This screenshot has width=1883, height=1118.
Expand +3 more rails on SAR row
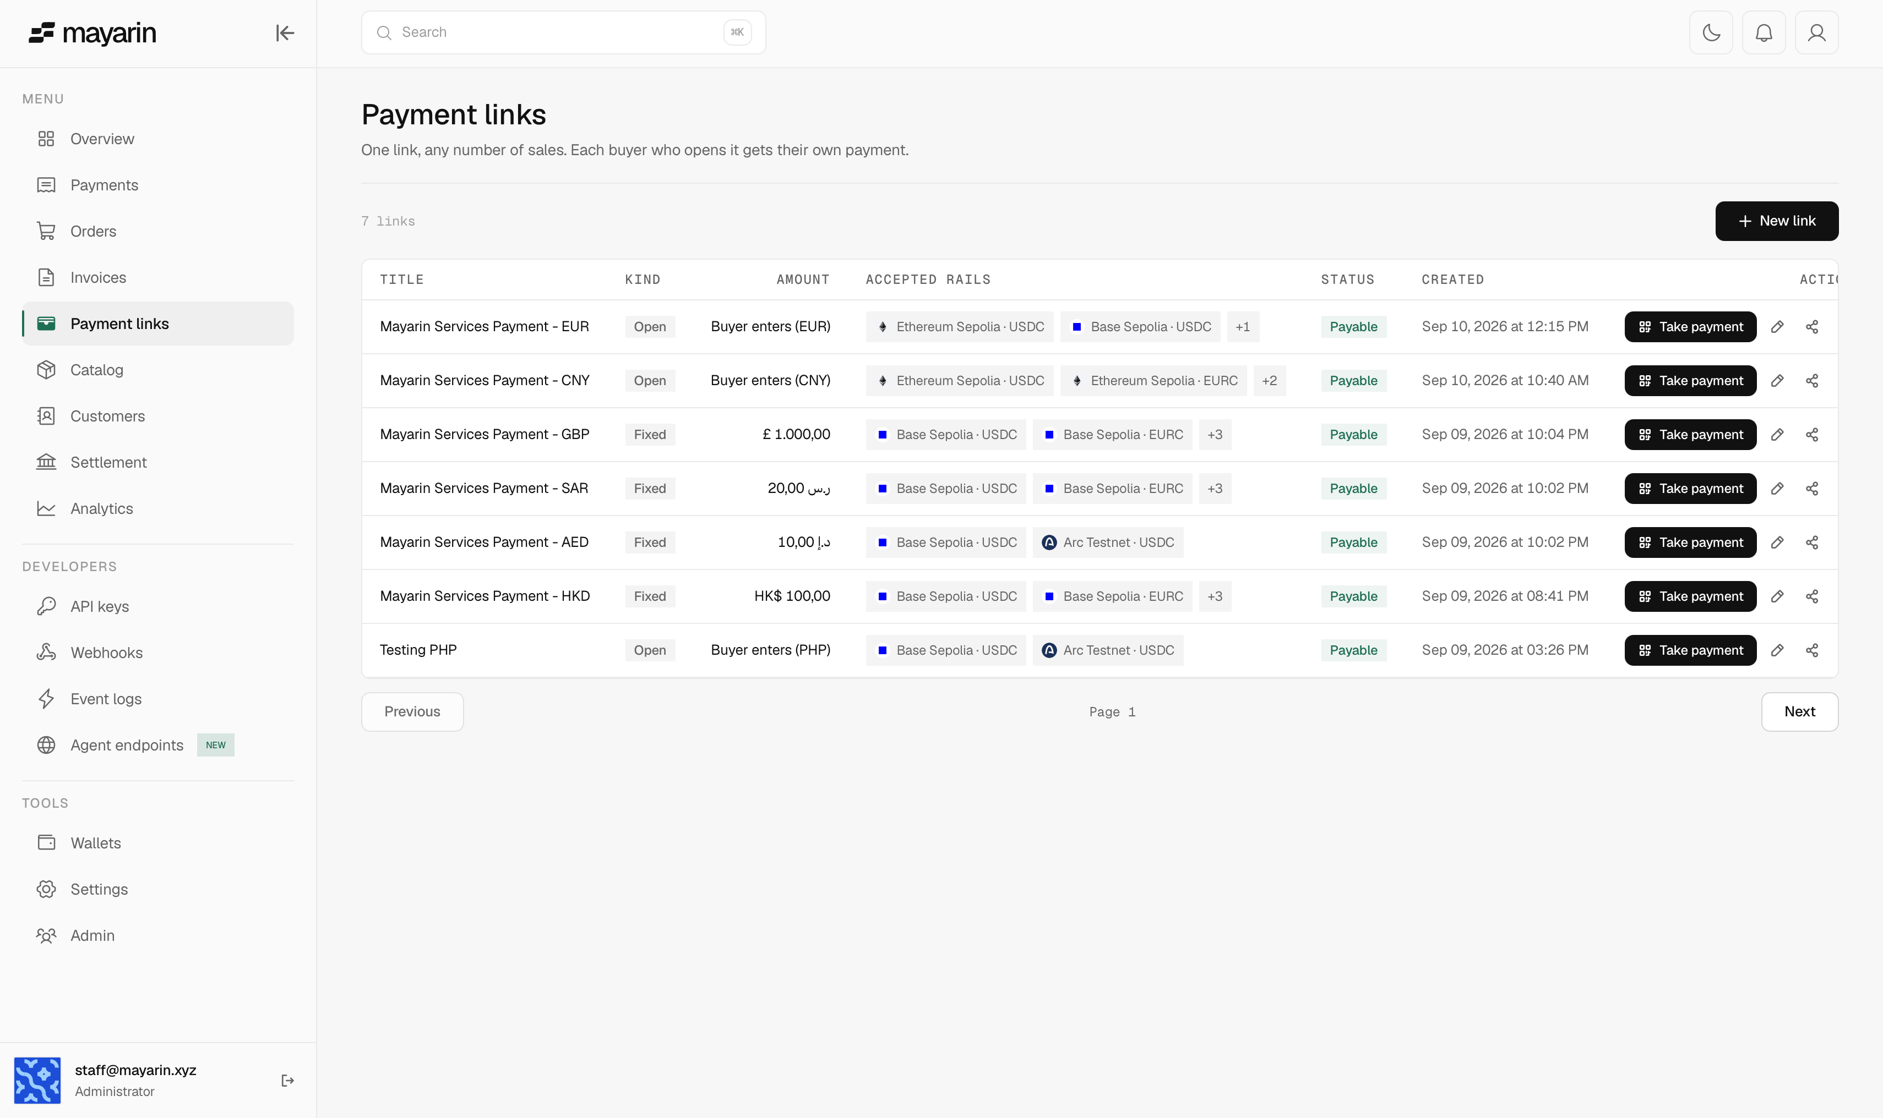(x=1215, y=488)
